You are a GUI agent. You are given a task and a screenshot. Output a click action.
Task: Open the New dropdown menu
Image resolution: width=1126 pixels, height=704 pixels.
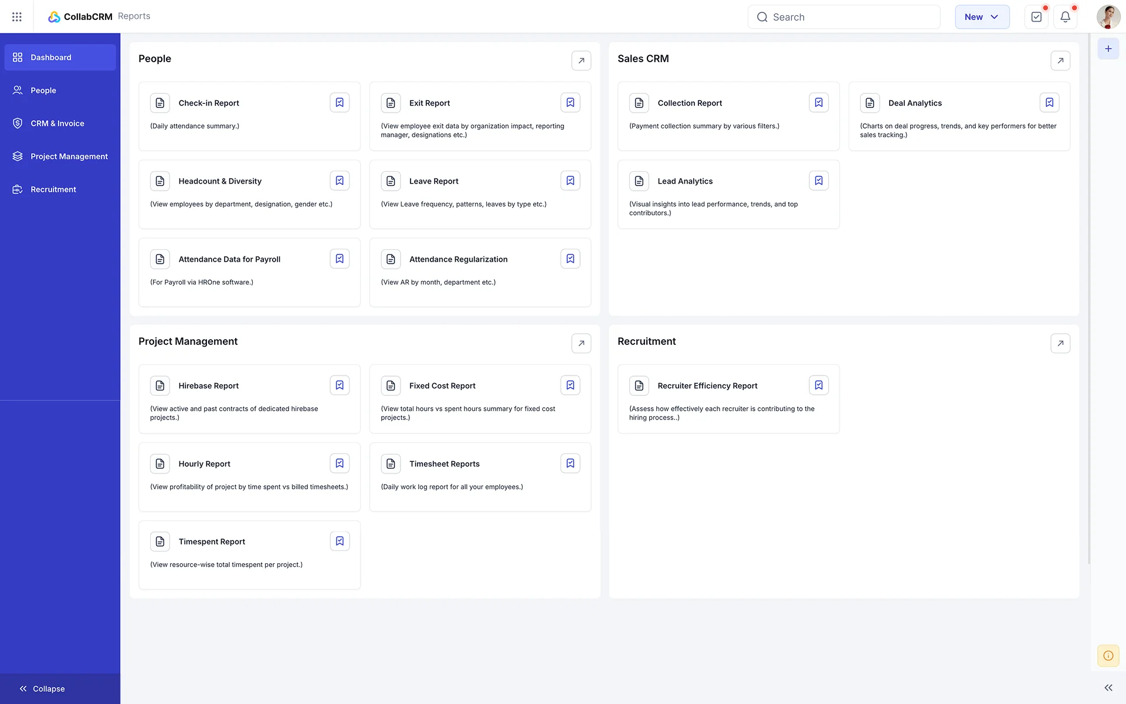[982, 16]
